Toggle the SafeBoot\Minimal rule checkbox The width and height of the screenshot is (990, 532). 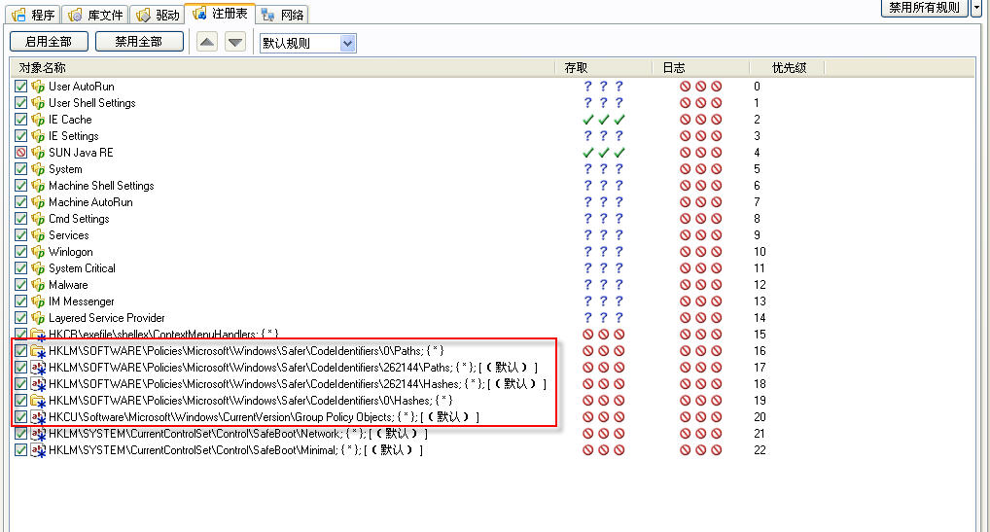pyautogui.click(x=20, y=450)
